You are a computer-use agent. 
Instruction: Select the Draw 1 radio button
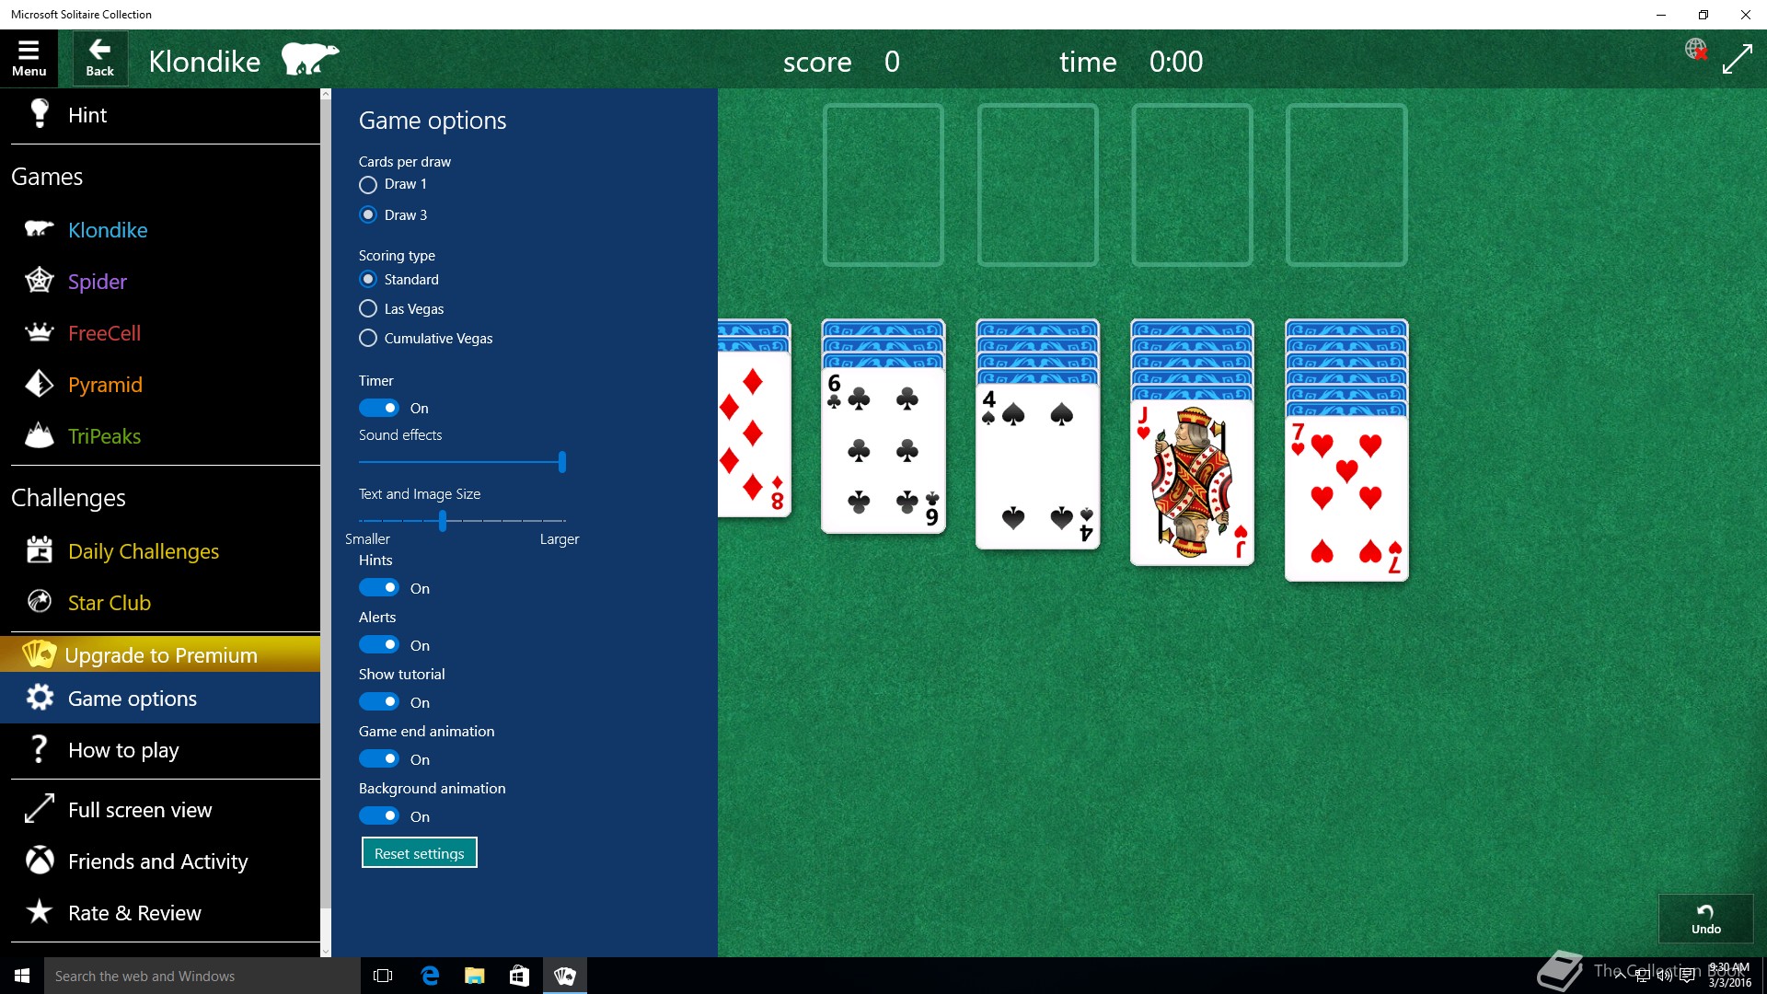coord(368,185)
